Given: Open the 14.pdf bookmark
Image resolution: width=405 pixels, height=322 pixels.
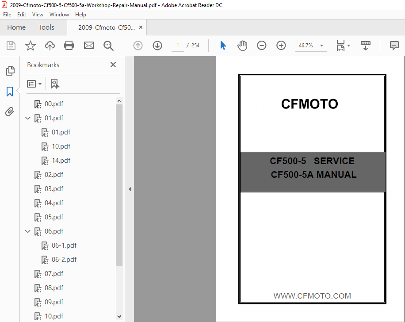Looking at the screenshot, I should (x=61, y=161).
